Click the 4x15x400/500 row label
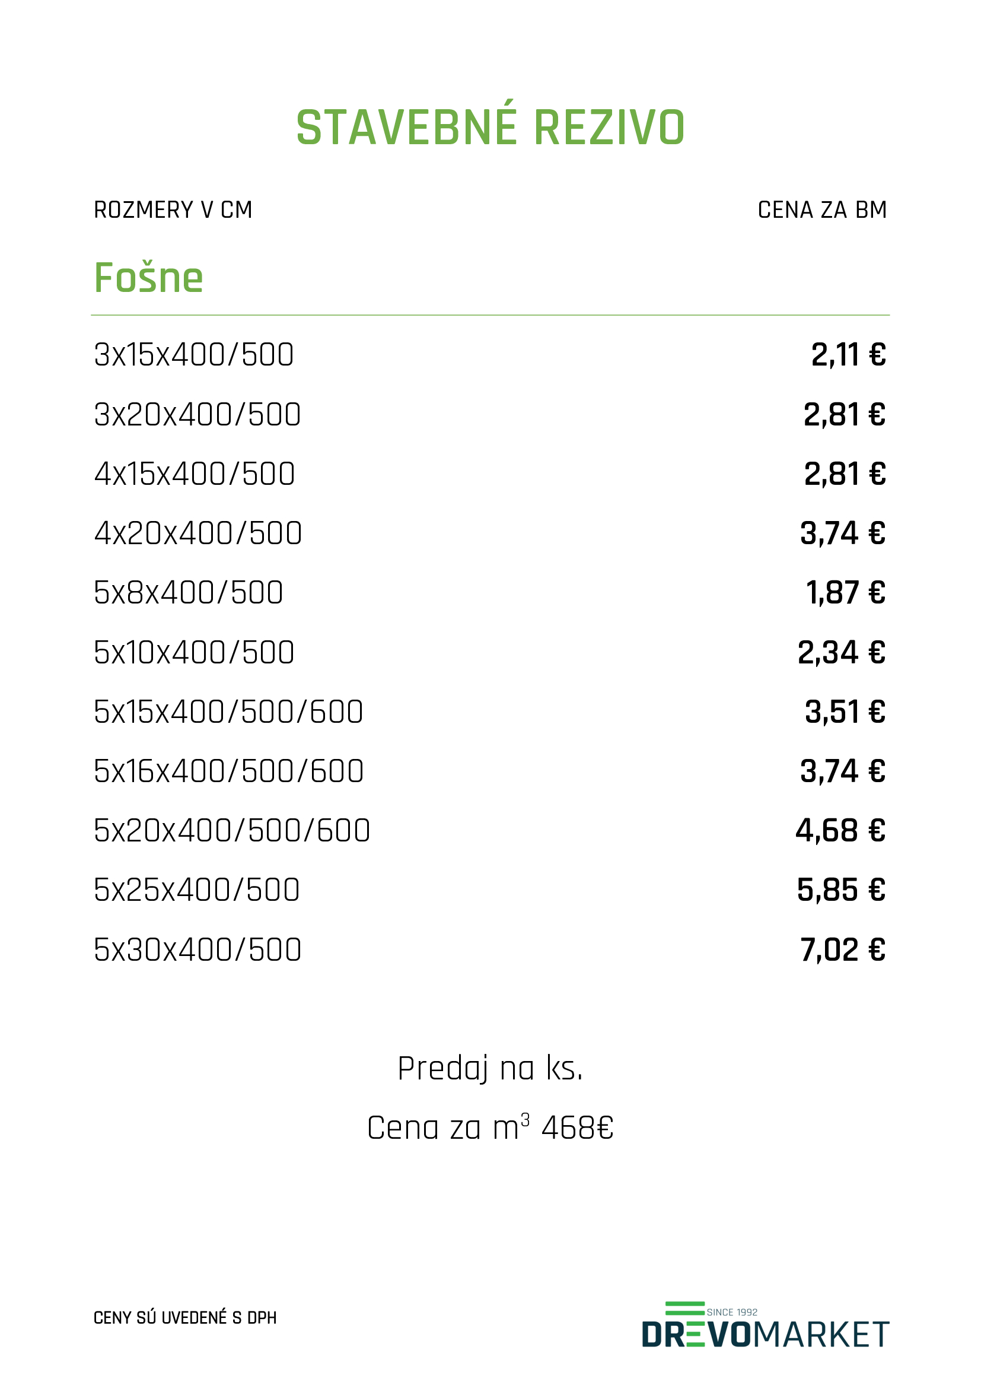Screen dimensions: 981x1388 [x=195, y=474]
